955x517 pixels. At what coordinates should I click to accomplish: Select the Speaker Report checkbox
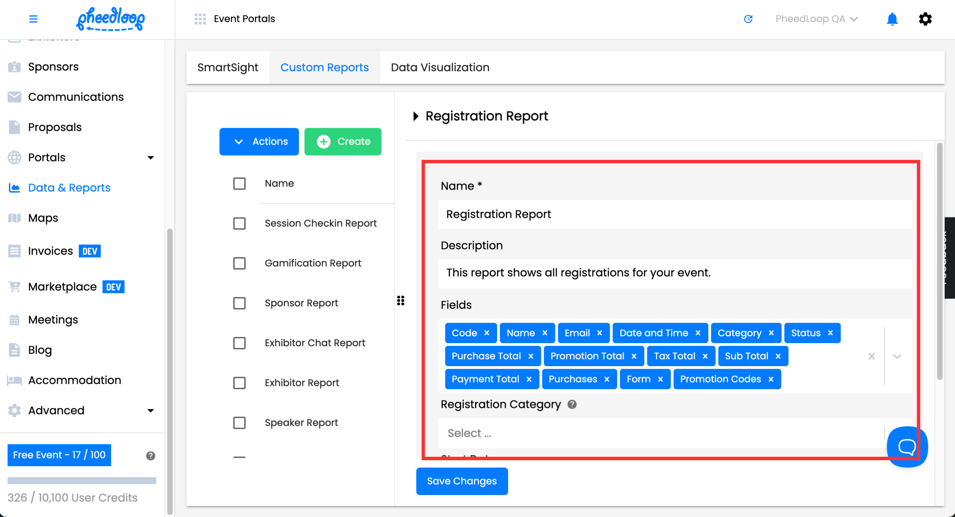coord(239,423)
